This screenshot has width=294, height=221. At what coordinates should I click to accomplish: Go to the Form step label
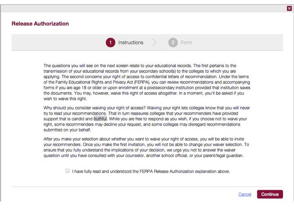click(186, 43)
